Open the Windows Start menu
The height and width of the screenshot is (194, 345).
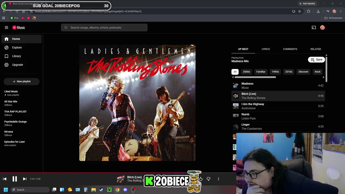pyautogui.click(x=6, y=190)
